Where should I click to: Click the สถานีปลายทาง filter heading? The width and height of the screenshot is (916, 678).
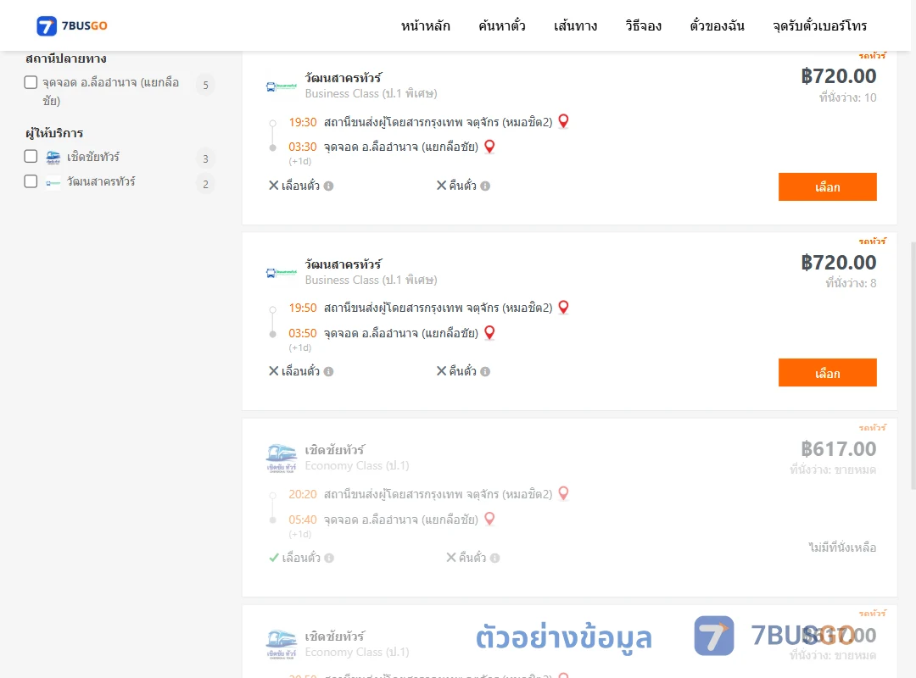[x=66, y=58]
